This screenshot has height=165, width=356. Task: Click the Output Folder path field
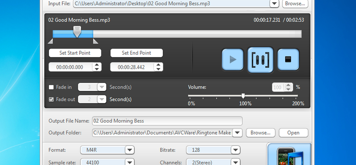pos(162,133)
